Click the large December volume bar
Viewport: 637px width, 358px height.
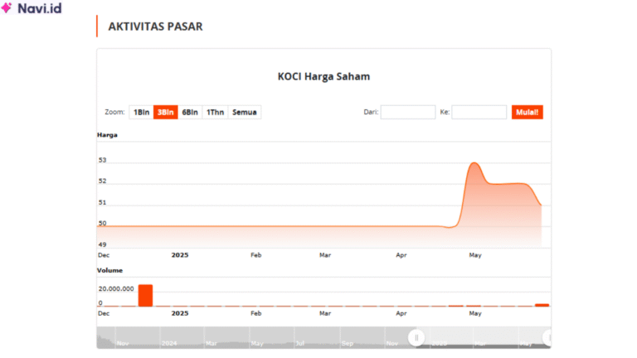[x=145, y=296]
